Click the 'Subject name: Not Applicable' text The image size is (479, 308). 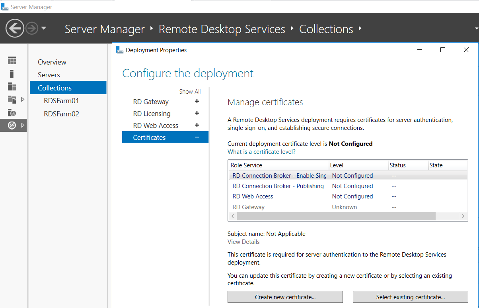(x=267, y=234)
